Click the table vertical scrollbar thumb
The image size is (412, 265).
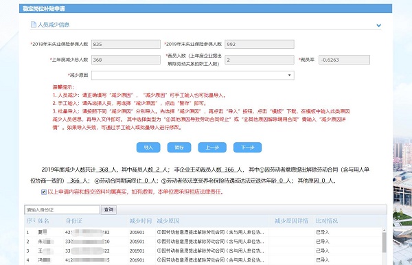pos(384,242)
